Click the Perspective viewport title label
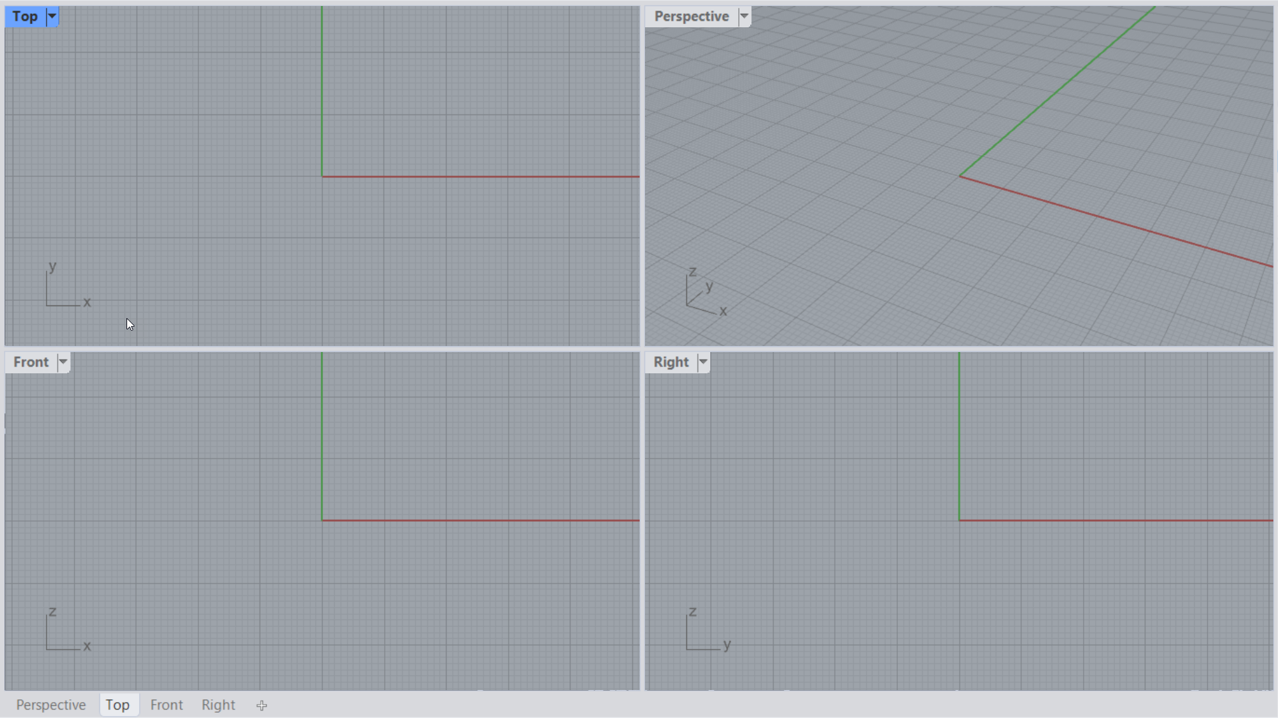 (x=691, y=16)
